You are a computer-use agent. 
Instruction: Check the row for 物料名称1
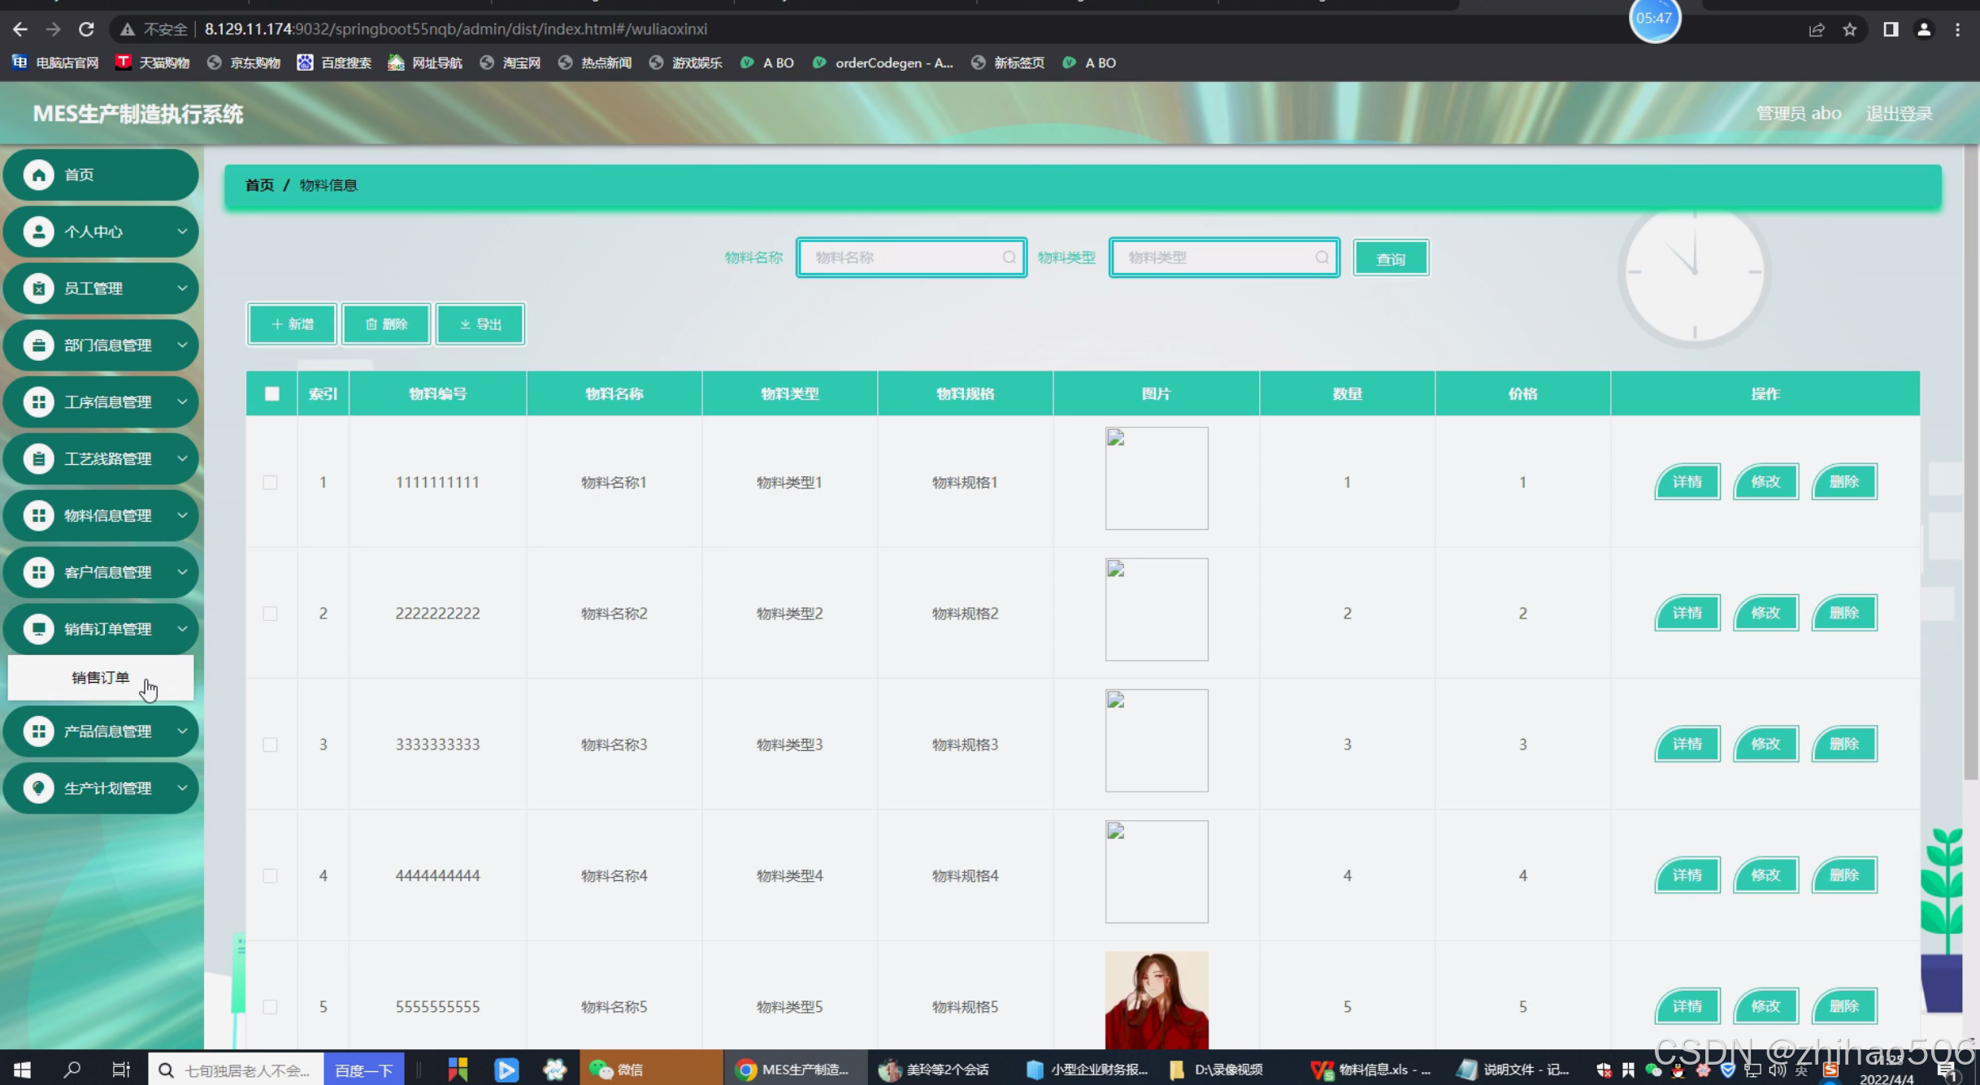click(x=271, y=483)
